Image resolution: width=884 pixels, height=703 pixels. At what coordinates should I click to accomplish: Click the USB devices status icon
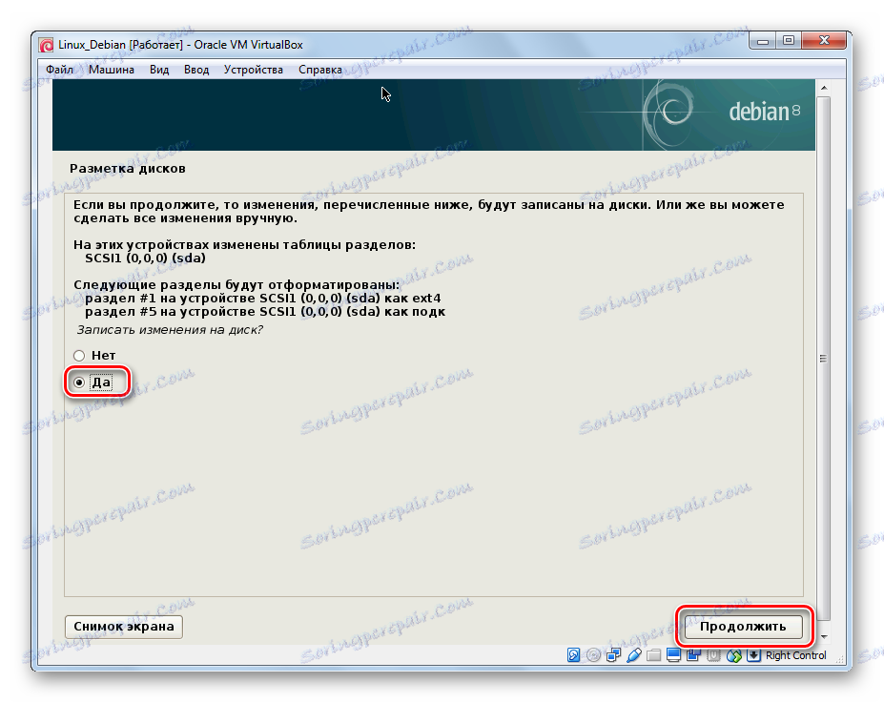(634, 655)
